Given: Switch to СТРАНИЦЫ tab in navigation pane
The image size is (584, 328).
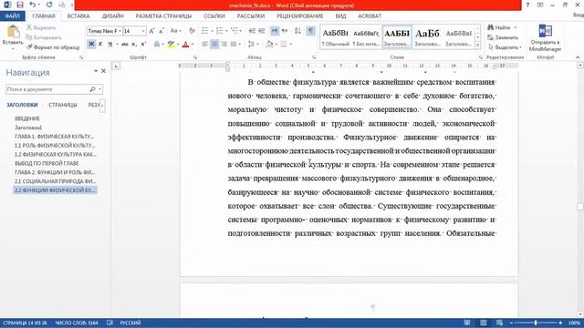Looking at the screenshot, I should point(63,105).
